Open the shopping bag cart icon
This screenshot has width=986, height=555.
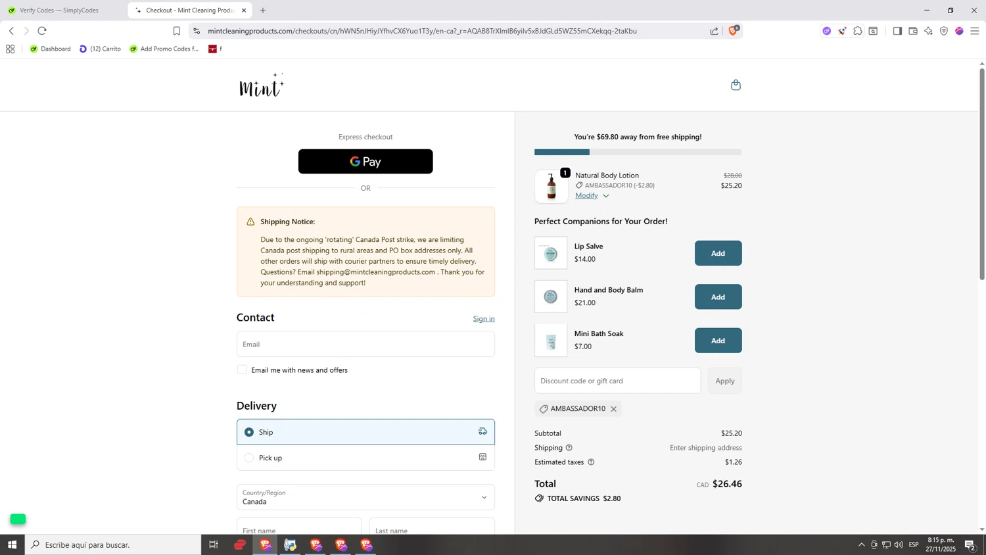(x=736, y=85)
